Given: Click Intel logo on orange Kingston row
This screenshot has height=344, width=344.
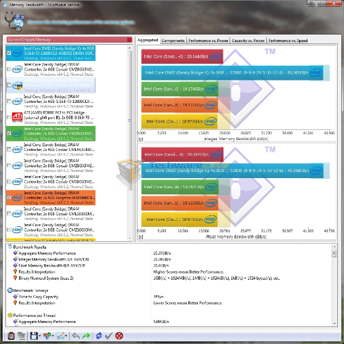Looking at the screenshot, I should [x=18, y=198].
